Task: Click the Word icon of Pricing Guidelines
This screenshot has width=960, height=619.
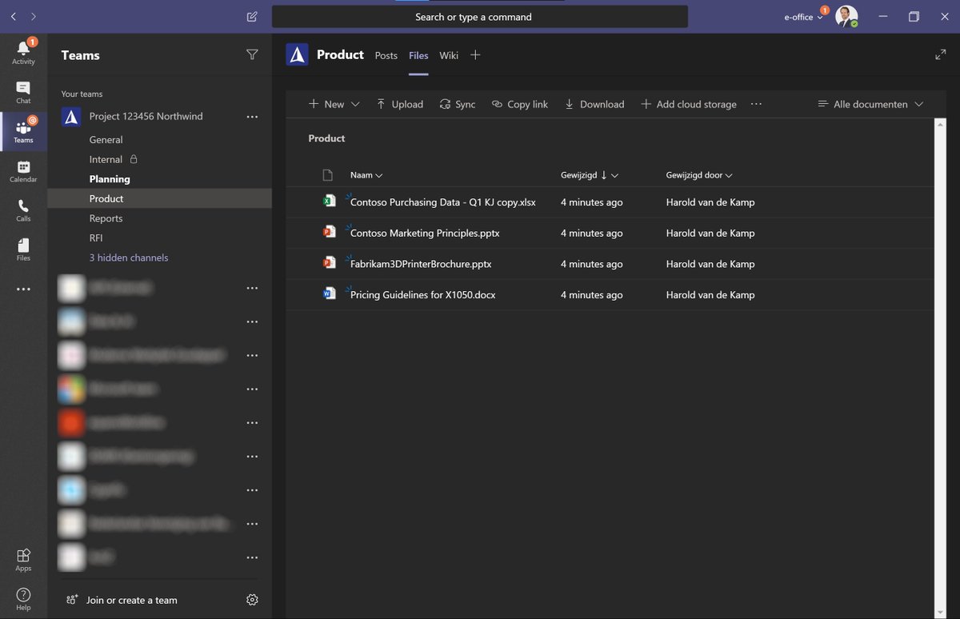Action: [x=328, y=294]
